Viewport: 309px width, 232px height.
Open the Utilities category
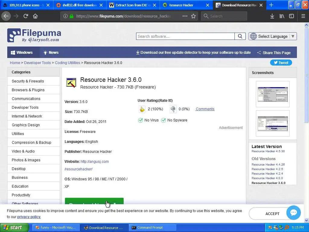33,134
